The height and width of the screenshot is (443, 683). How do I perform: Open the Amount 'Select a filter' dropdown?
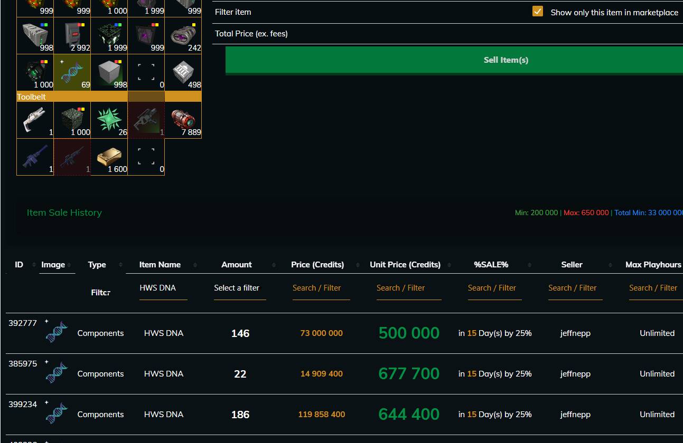tap(237, 288)
